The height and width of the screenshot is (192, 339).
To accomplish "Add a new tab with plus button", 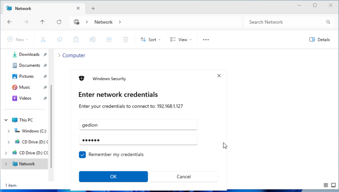I will point(93,8).
